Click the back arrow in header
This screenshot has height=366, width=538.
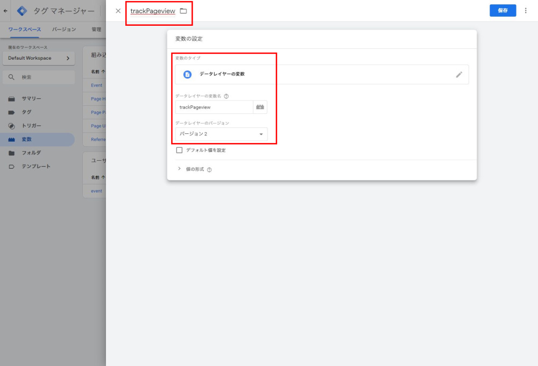click(6, 11)
